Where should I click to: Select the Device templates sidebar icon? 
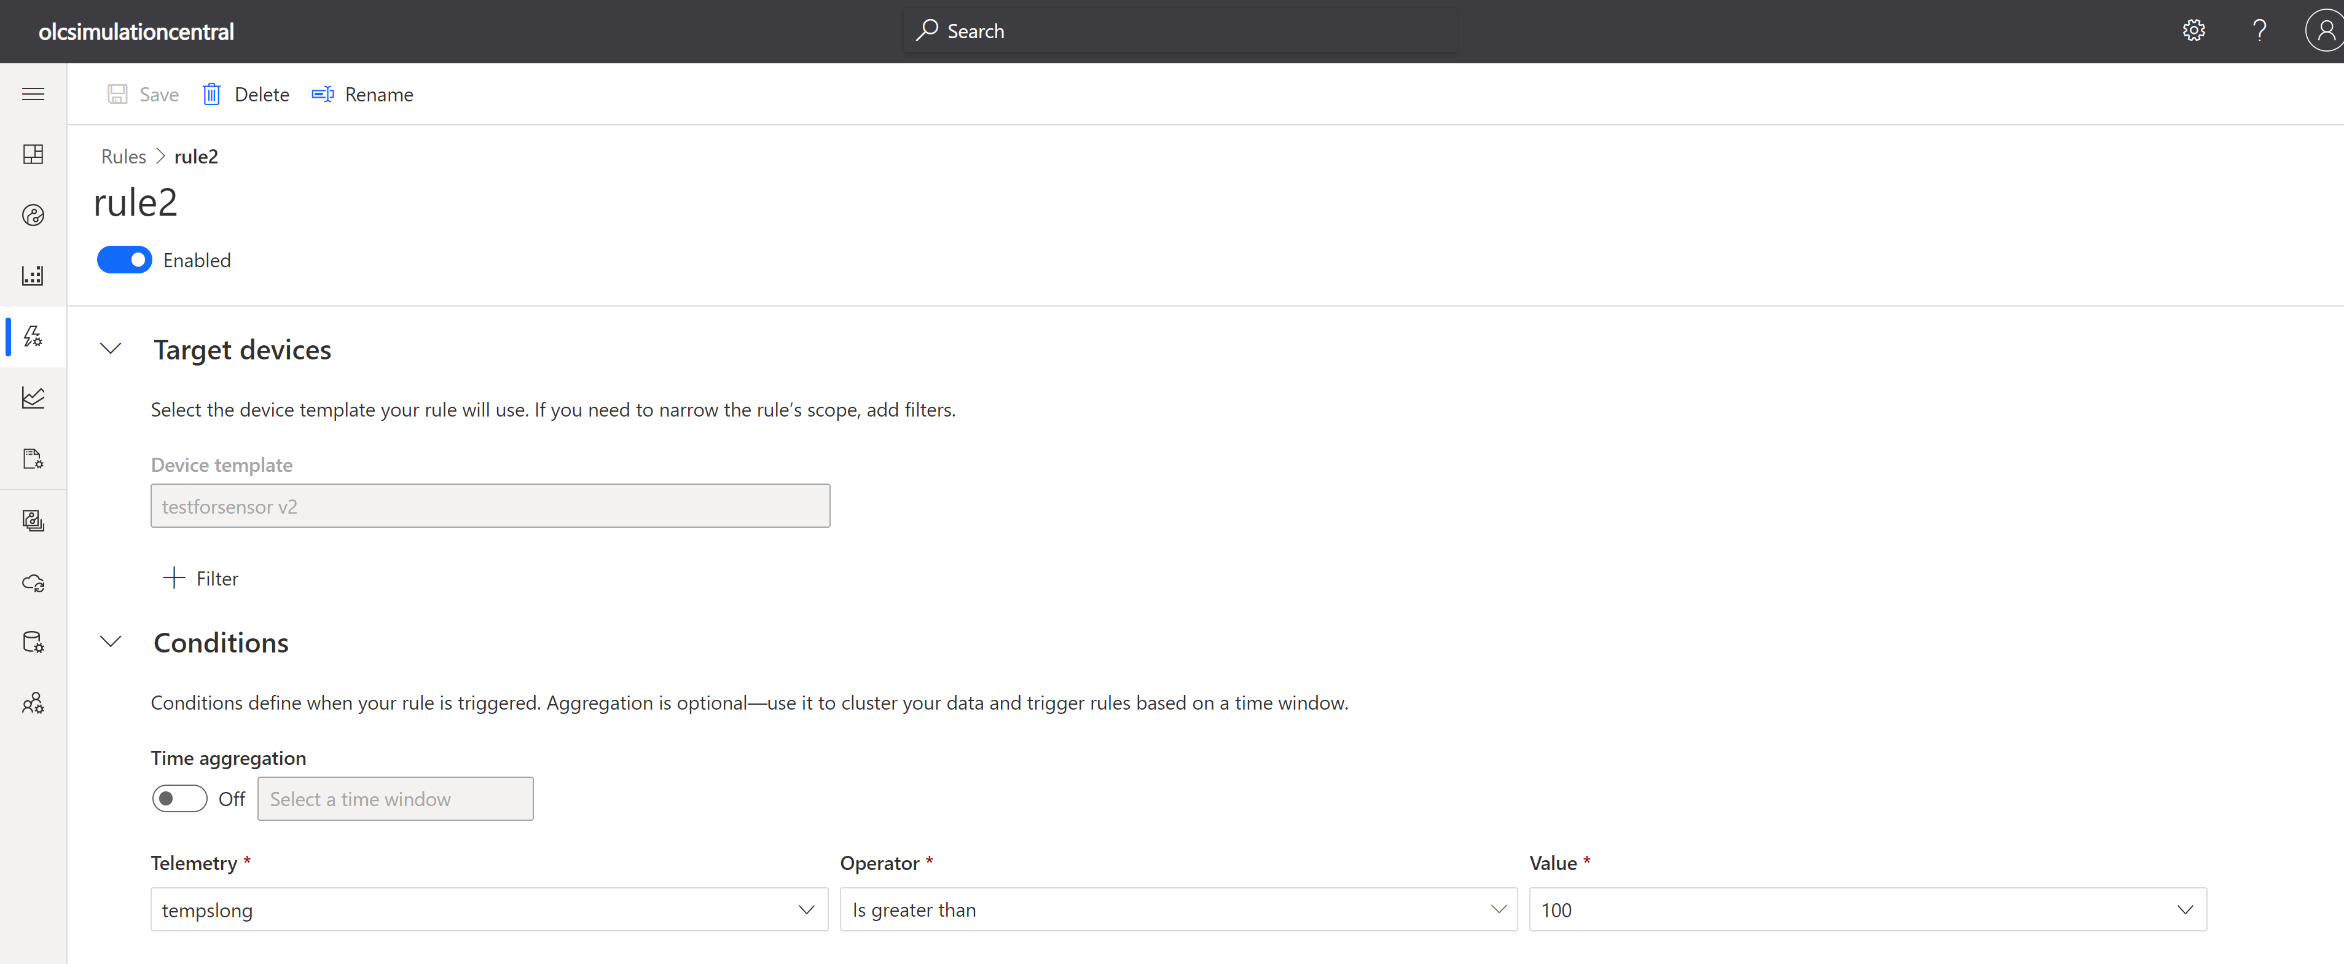coord(33,520)
